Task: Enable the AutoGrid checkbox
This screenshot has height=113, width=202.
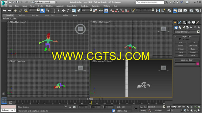Action: 180,39
